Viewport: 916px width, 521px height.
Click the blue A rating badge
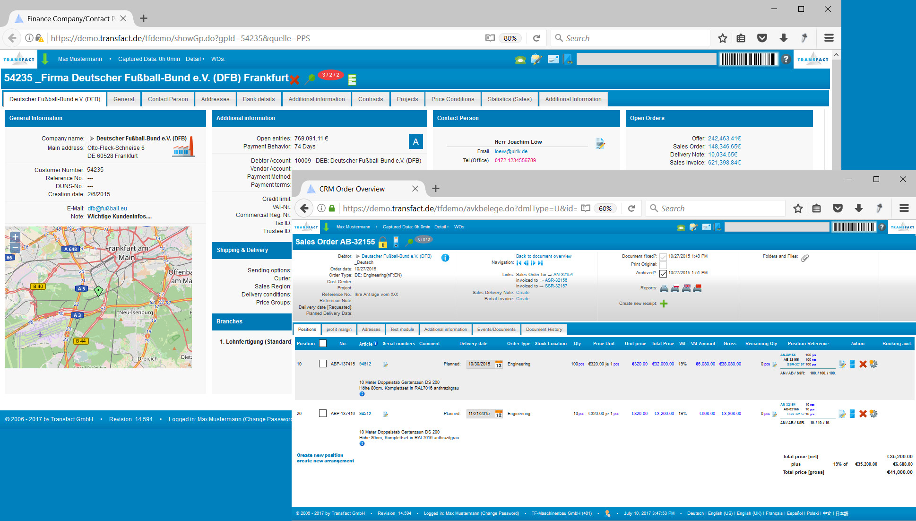click(415, 141)
